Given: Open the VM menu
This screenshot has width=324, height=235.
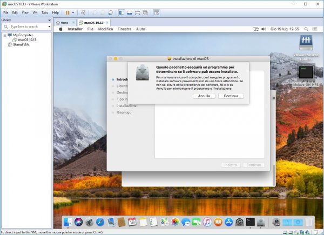Looking at the screenshot, I should (35, 12).
